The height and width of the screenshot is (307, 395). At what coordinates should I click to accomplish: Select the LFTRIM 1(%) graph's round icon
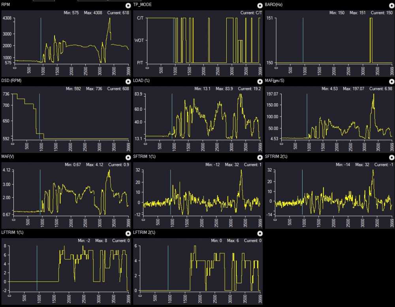[128, 233]
